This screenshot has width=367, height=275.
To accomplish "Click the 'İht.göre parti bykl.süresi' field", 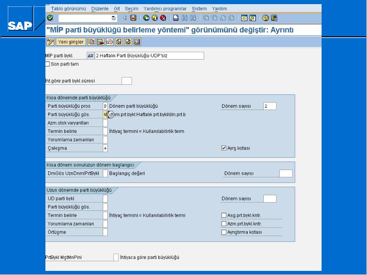I will pyautogui.click(x=127, y=81).
